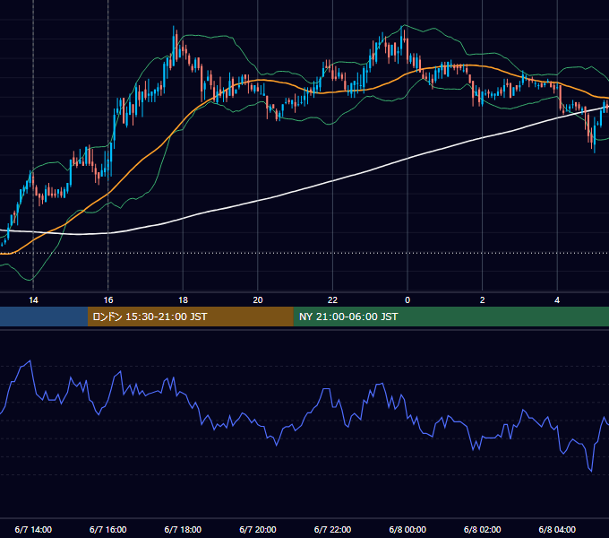Click the '6/7 16:00' date label
This screenshot has width=609, height=538.
tap(108, 529)
